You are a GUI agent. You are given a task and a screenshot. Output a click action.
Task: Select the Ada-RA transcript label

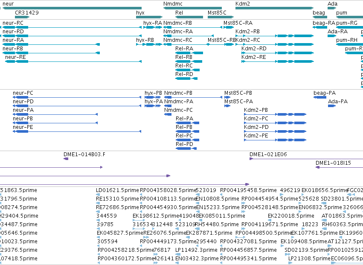point(337,32)
